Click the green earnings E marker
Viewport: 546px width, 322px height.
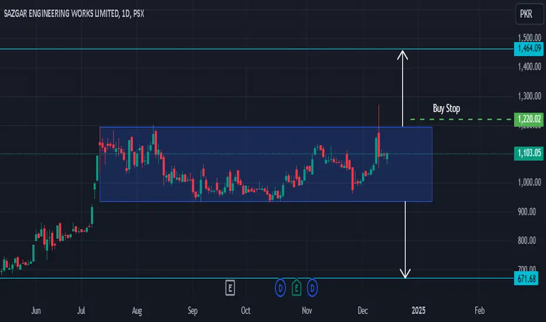click(x=296, y=288)
